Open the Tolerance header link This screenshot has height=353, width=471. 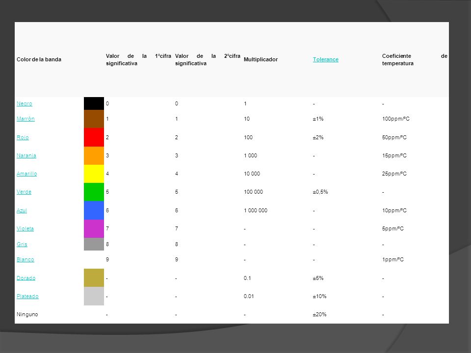326,59
